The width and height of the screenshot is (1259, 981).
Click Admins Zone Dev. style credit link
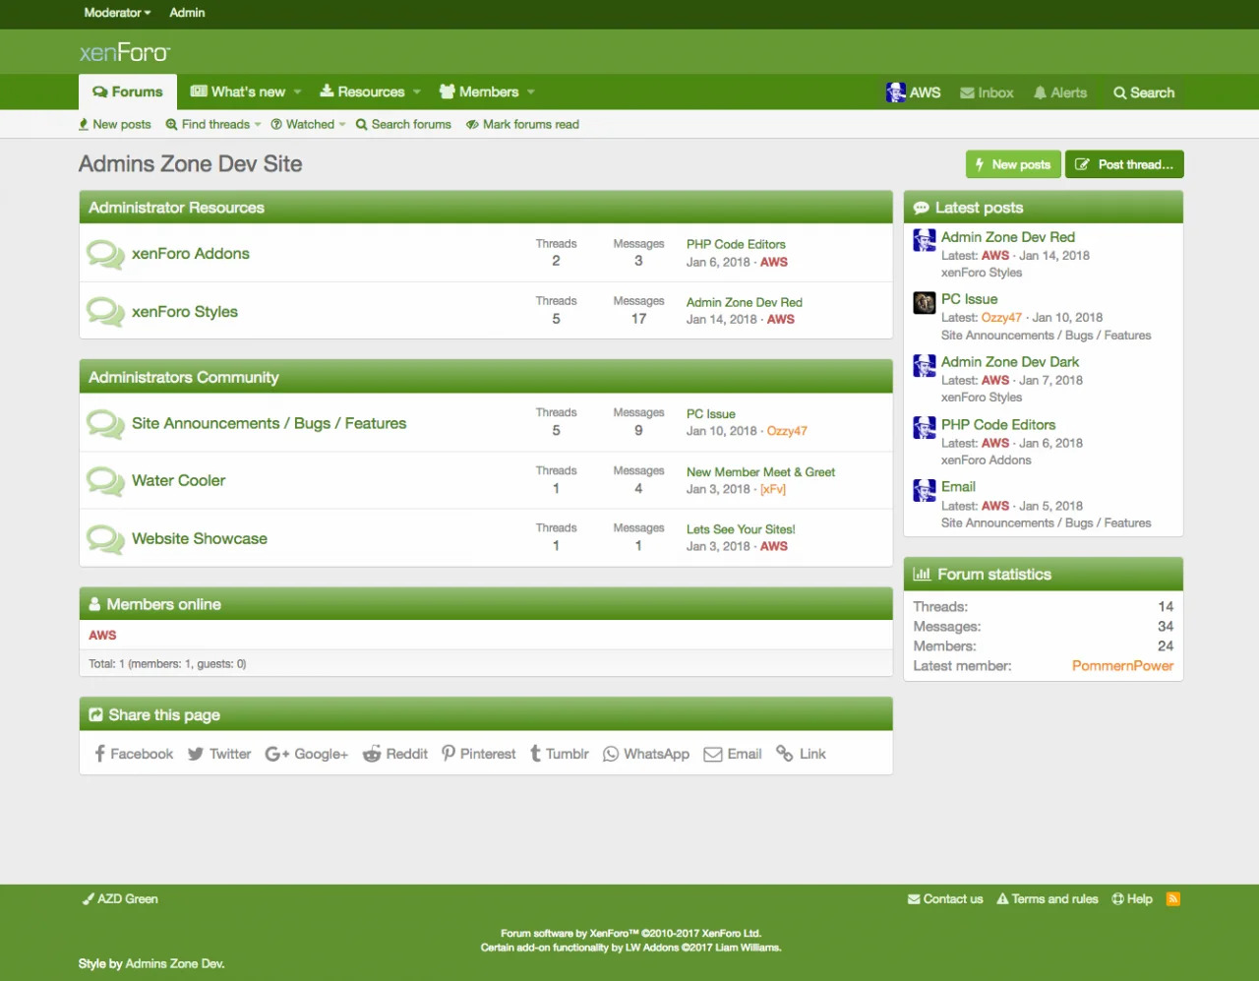[x=175, y=964]
